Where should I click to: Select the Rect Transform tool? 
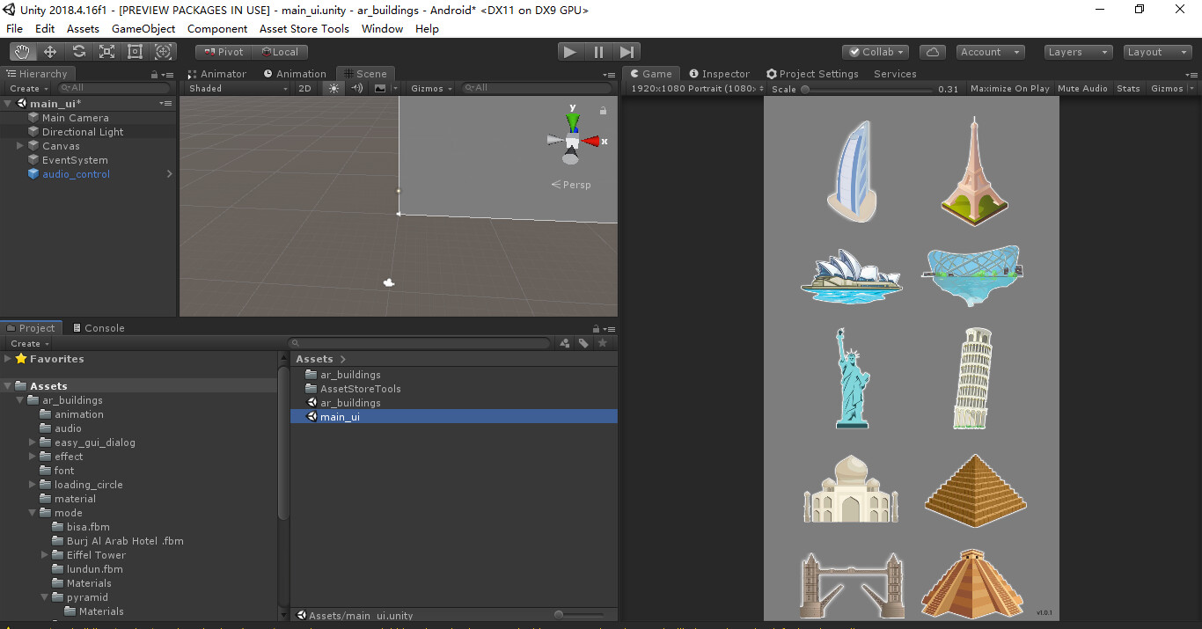(135, 52)
